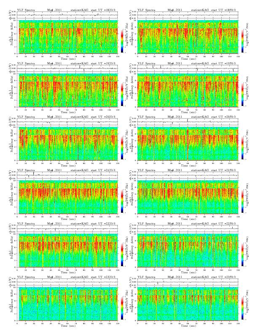Click 'Time (sec)' label under the 1820 plot
Viewport: 258px width, 333px height.
click(x=68, y=58)
